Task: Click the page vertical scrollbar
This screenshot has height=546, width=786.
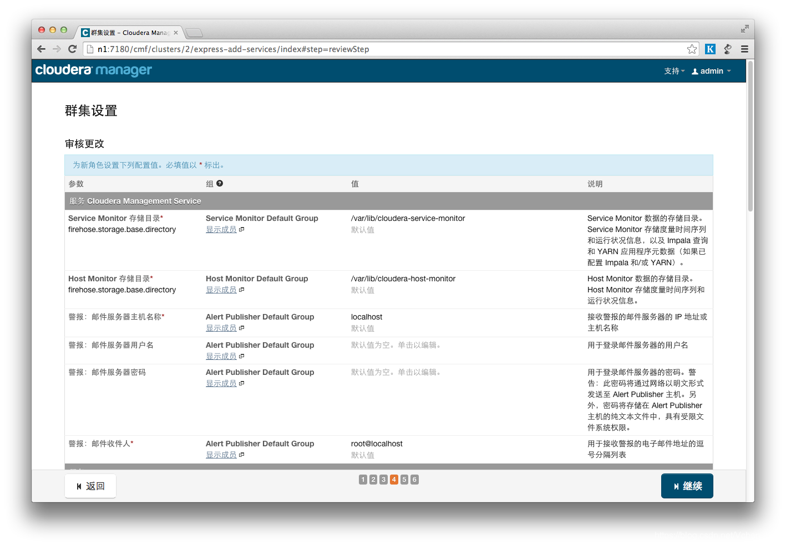Action: coord(750,136)
